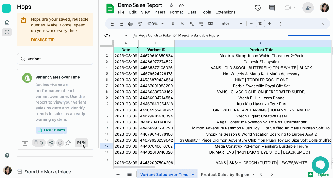
Task: Open the Google Sheets home icon
Action: (110, 9)
